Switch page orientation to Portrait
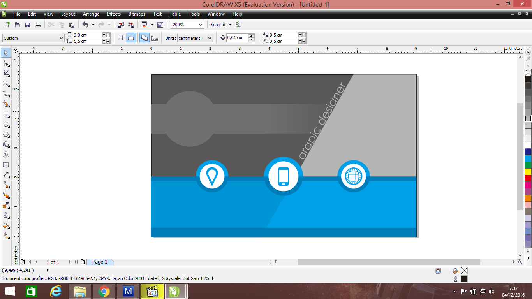 coord(121,38)
